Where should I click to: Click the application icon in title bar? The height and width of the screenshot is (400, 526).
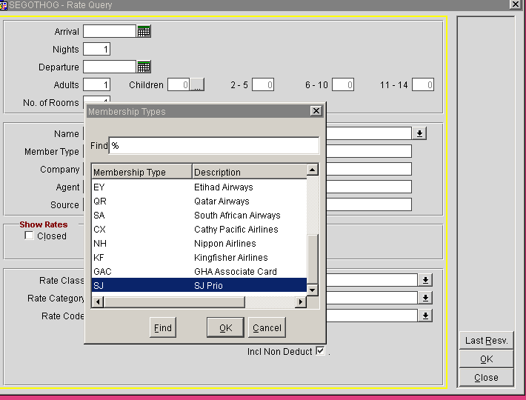pyautogui.click(x=4, y=5)
